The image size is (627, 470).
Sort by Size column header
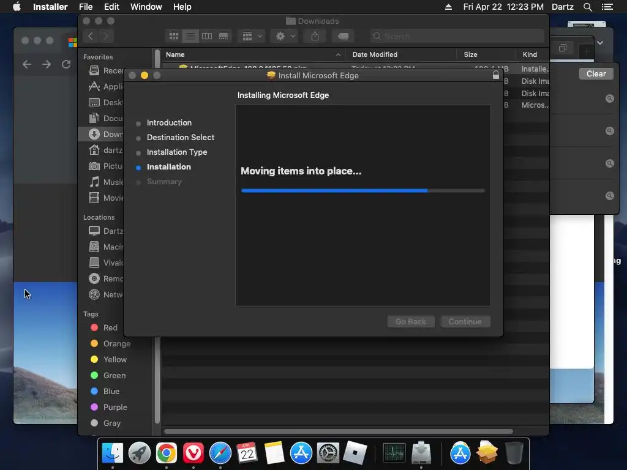coord(471,54)
